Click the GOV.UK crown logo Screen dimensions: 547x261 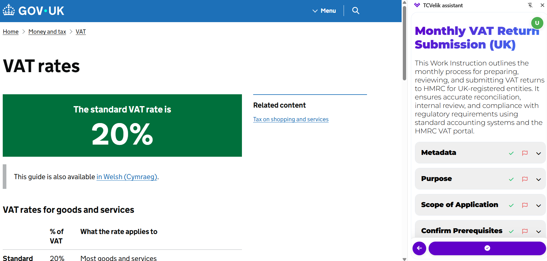click(x=9, y=10)
